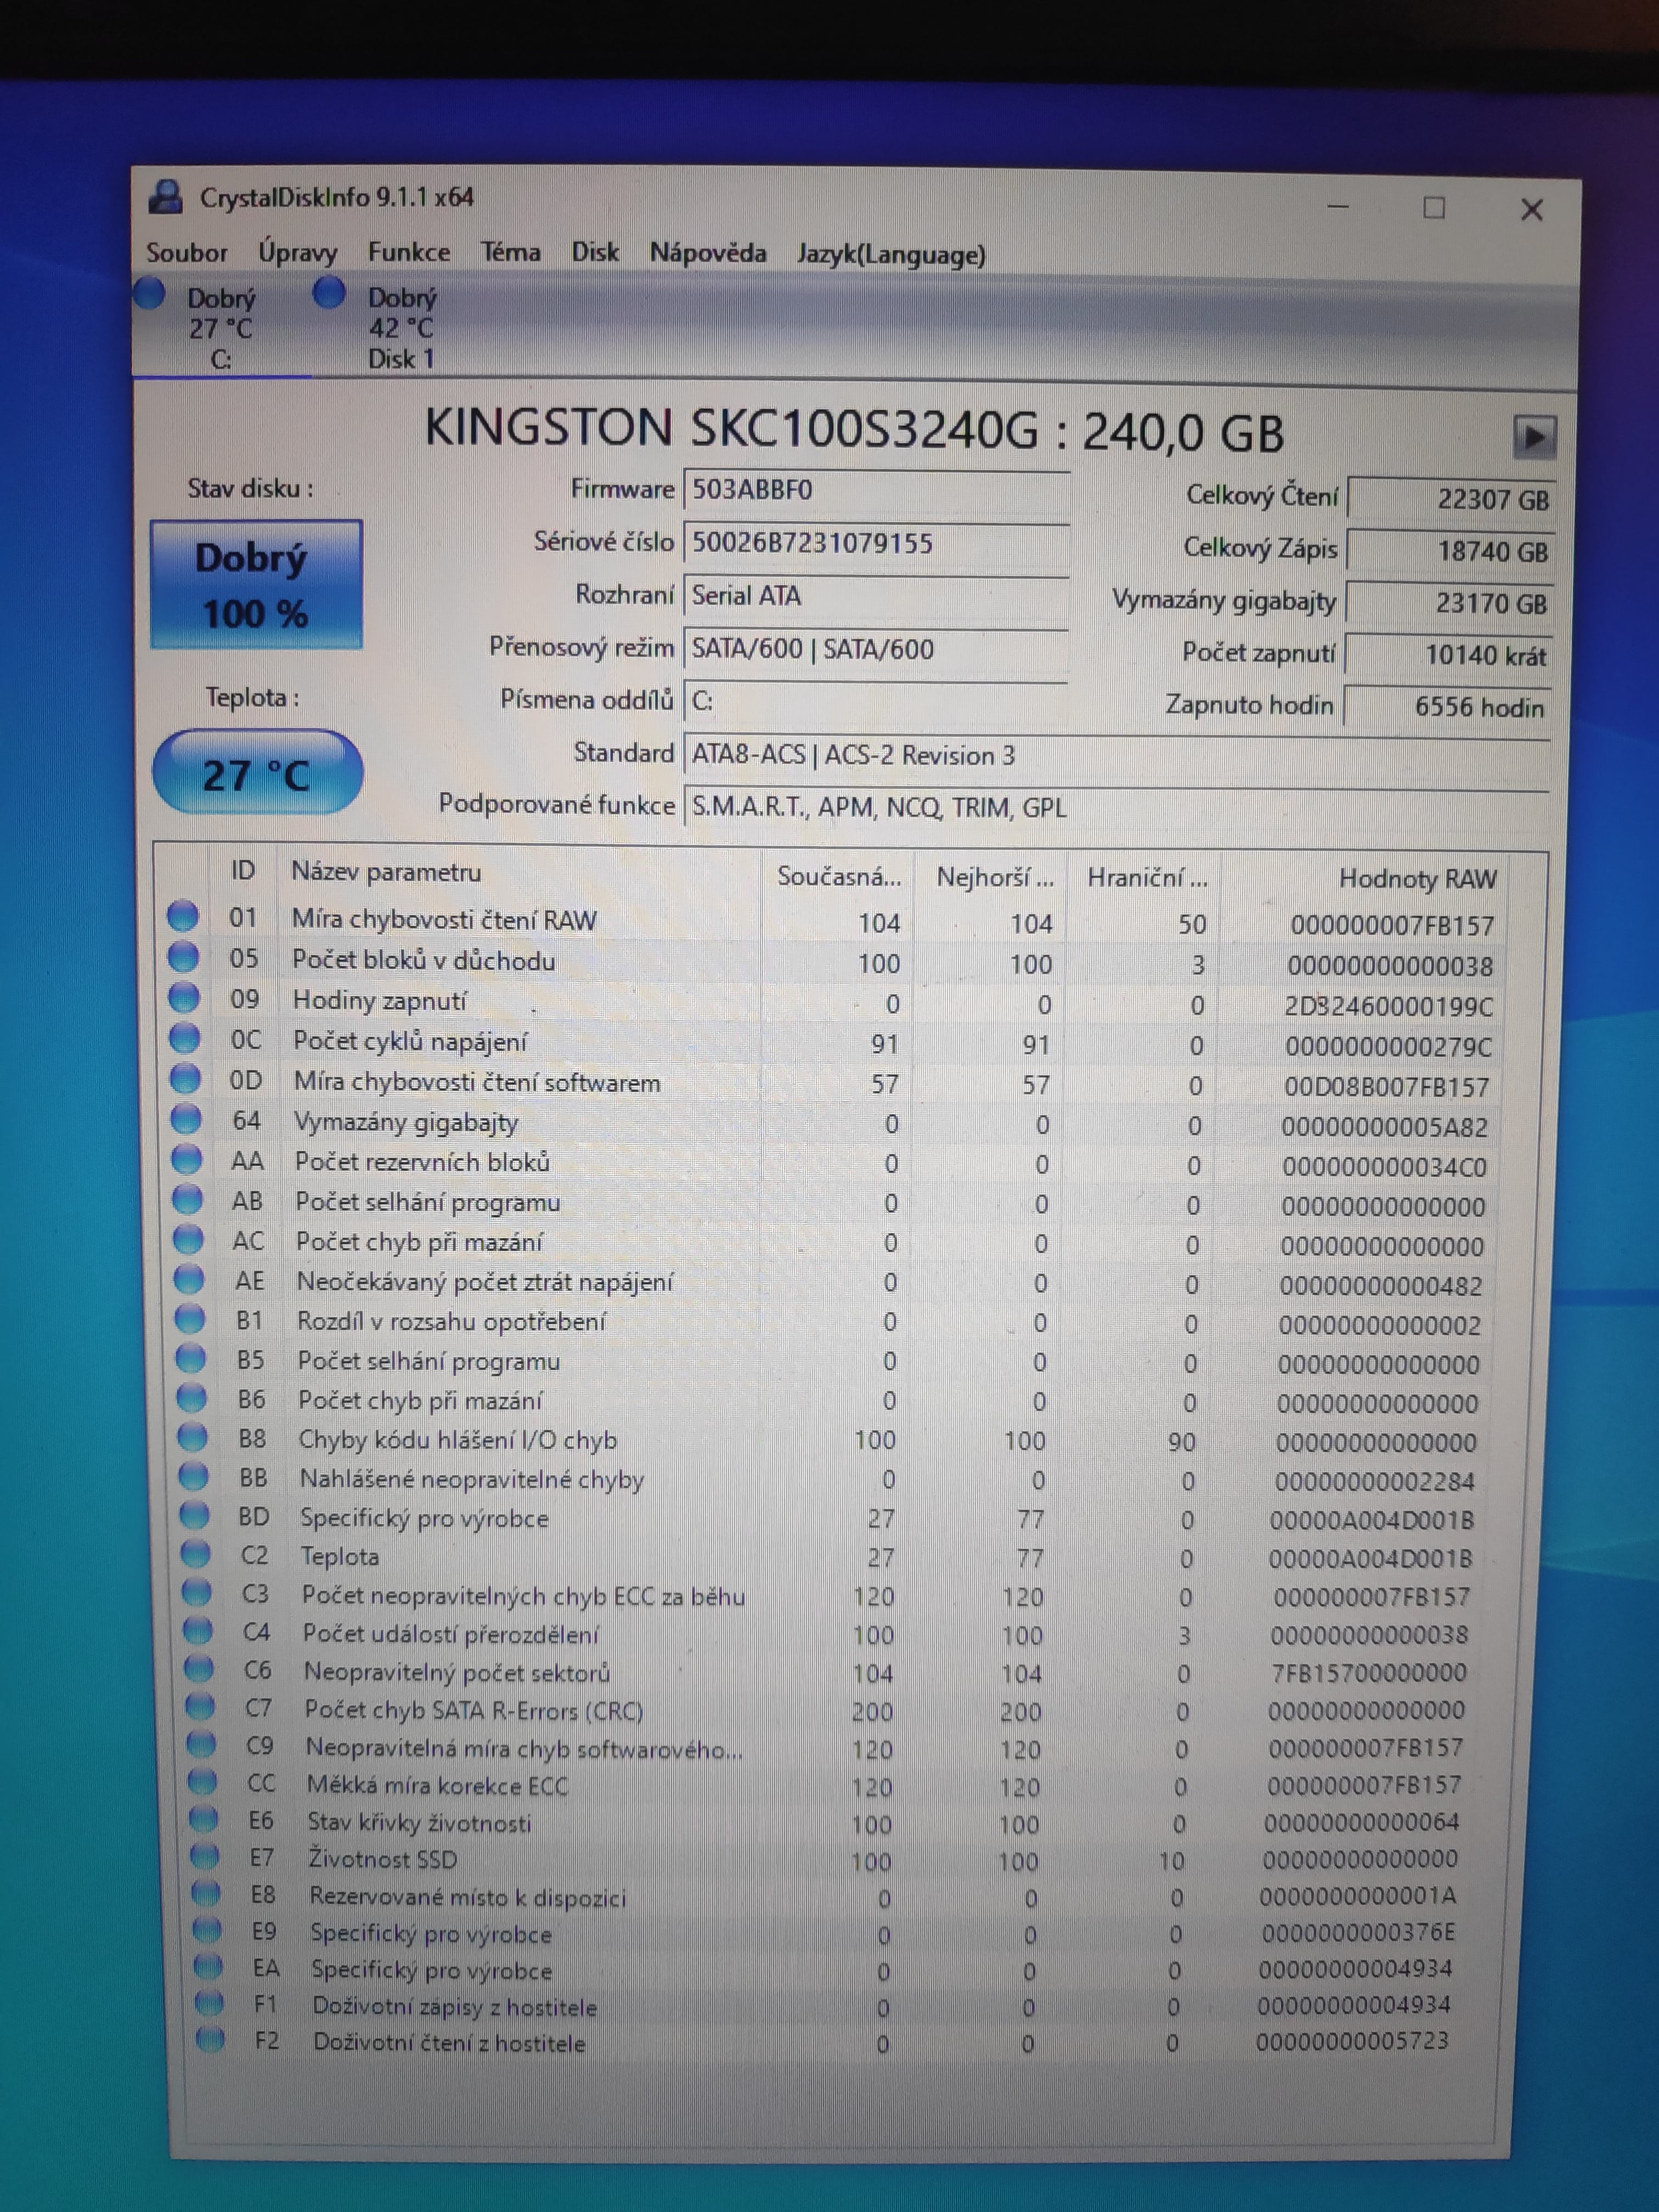
Task: Click the blue status orb for Disk 1
Action: [329, 293]
